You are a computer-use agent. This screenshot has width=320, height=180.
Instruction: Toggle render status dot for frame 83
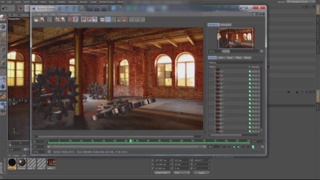point(249,104)
